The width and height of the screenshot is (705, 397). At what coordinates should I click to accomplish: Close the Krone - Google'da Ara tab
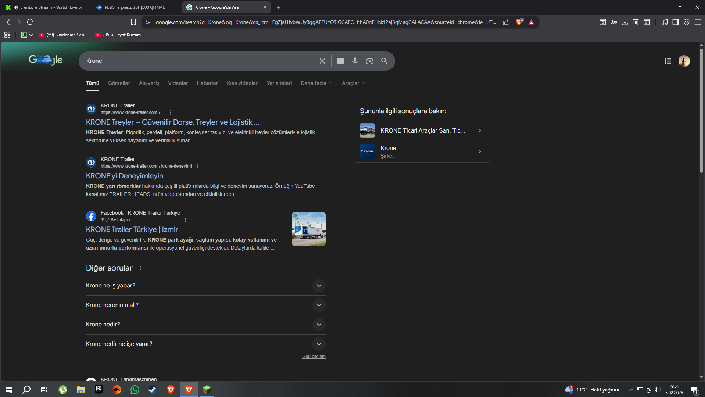click(265, 7)
